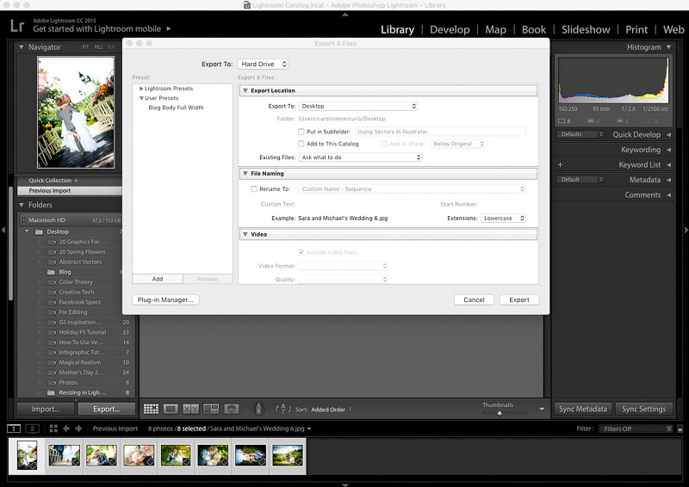Click Add preset button
This screenshot has height=487, width=689.
(158, 280)
